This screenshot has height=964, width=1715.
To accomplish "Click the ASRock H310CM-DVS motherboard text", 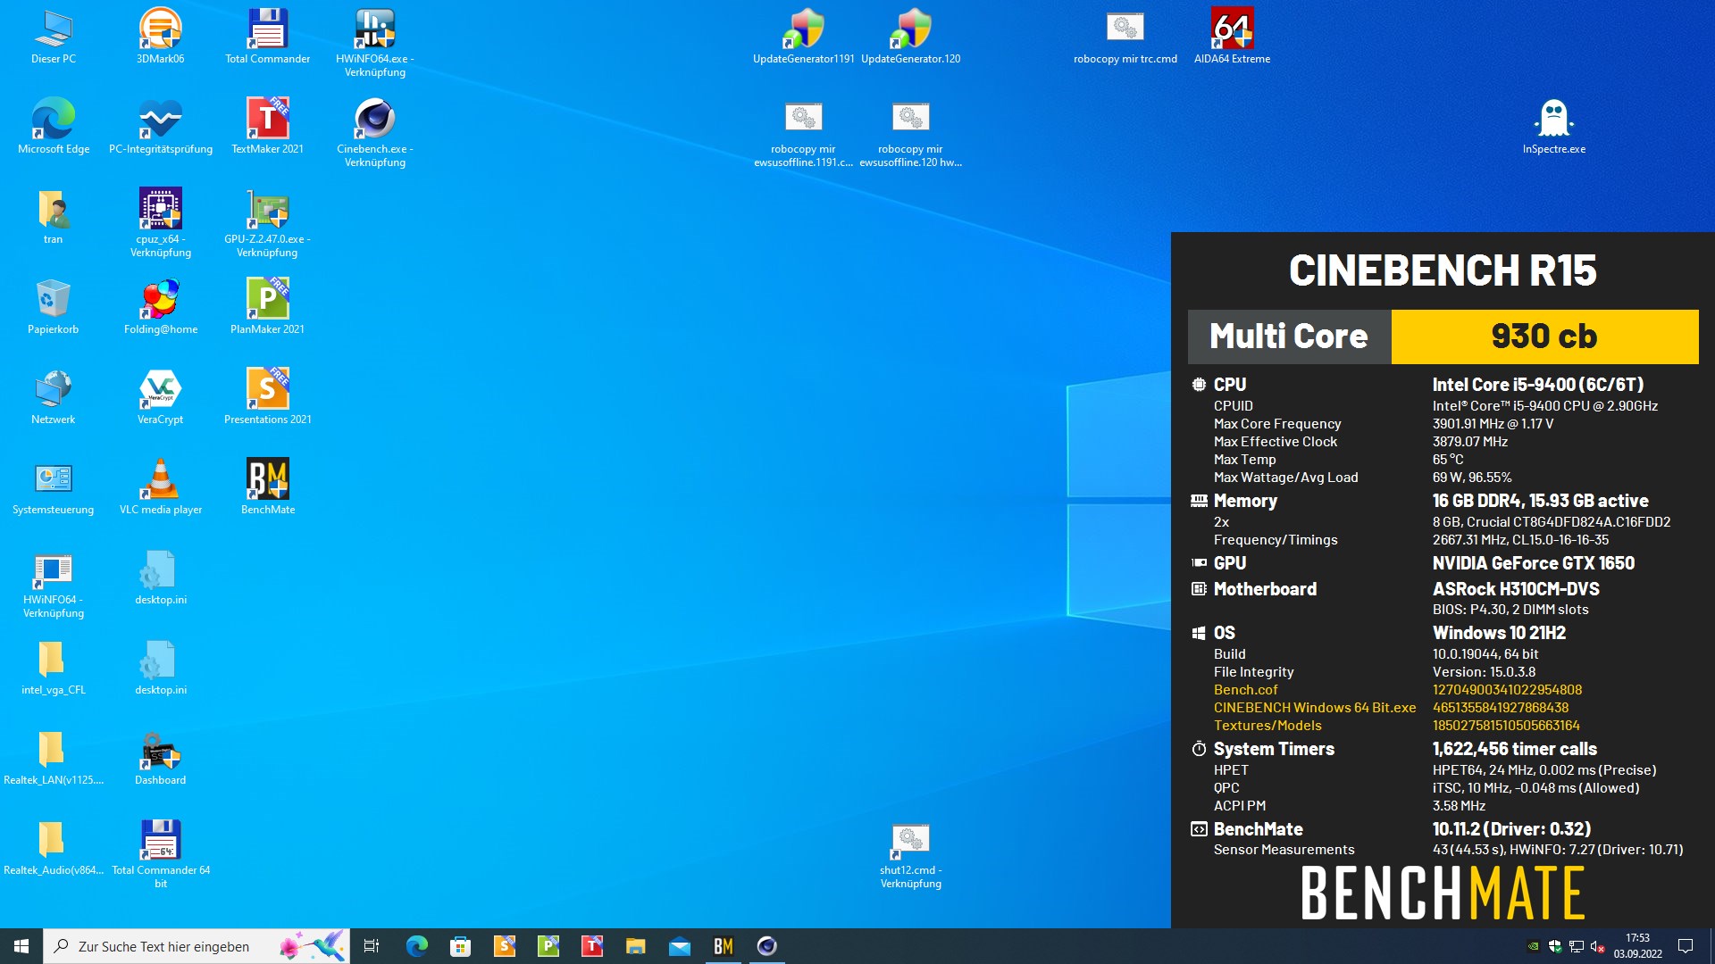I will (x=1516, y=589).
